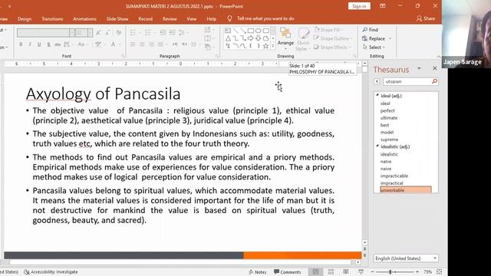Open the Select dropdown in Editing
Viewport: 491px width, 276px height.
(x=374, y=48)
